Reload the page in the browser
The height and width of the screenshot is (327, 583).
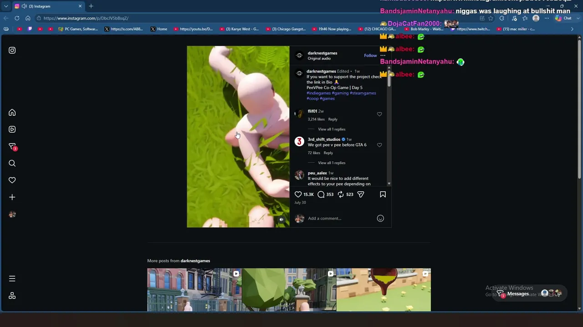(17, 18)
